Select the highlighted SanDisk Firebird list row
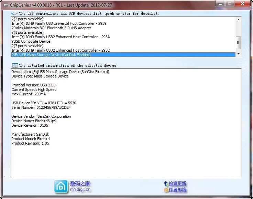The image size is (253, 199). point(123,55)
